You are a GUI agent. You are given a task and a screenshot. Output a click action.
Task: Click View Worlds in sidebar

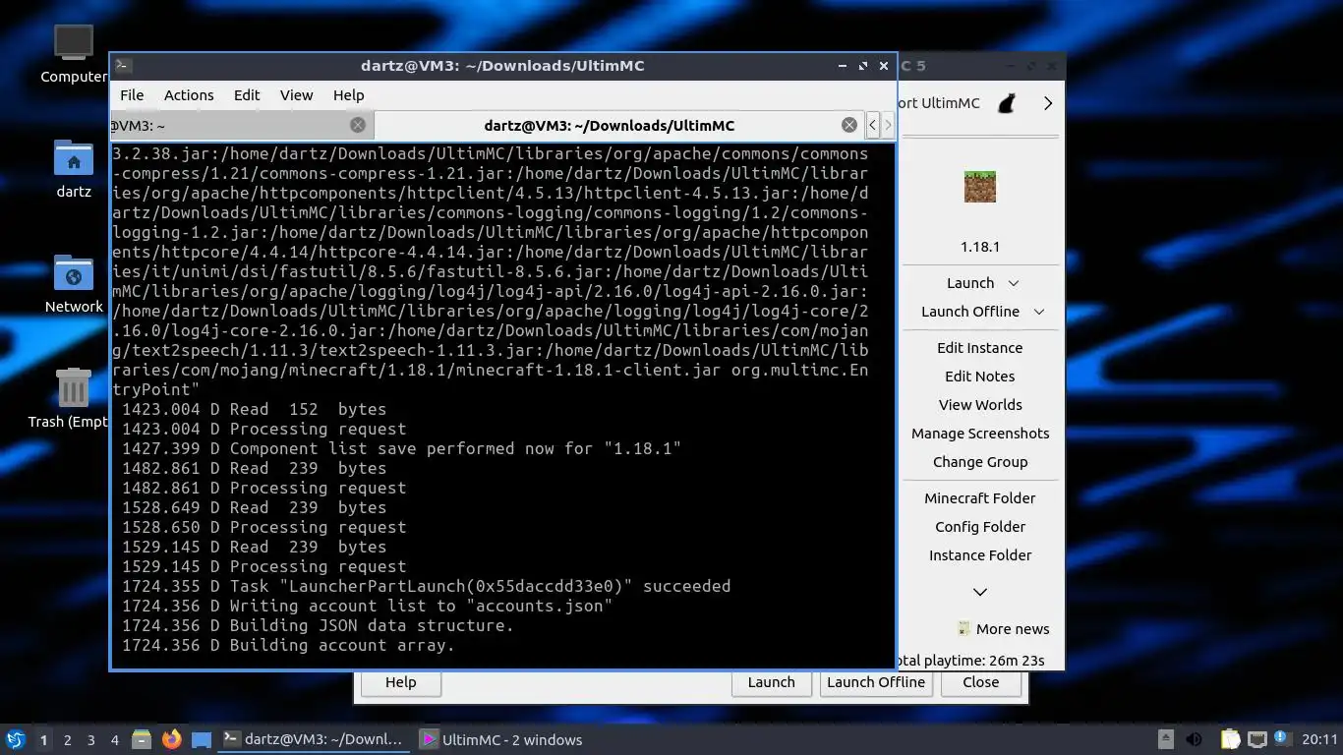coord(980,405)
